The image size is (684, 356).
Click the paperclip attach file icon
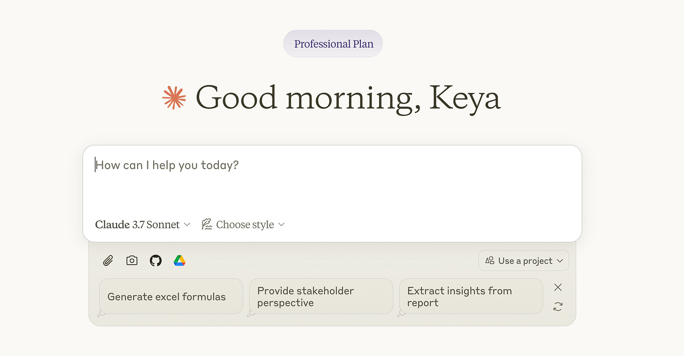[108, 261]
